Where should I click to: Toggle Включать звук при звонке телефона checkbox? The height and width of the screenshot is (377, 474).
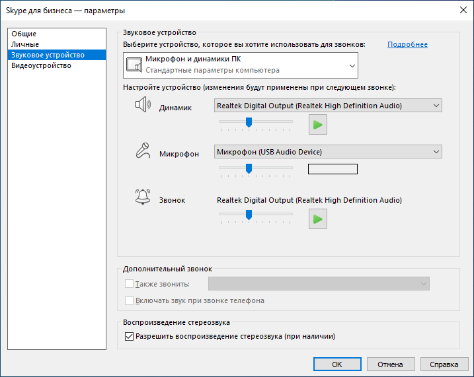(129, 300)
